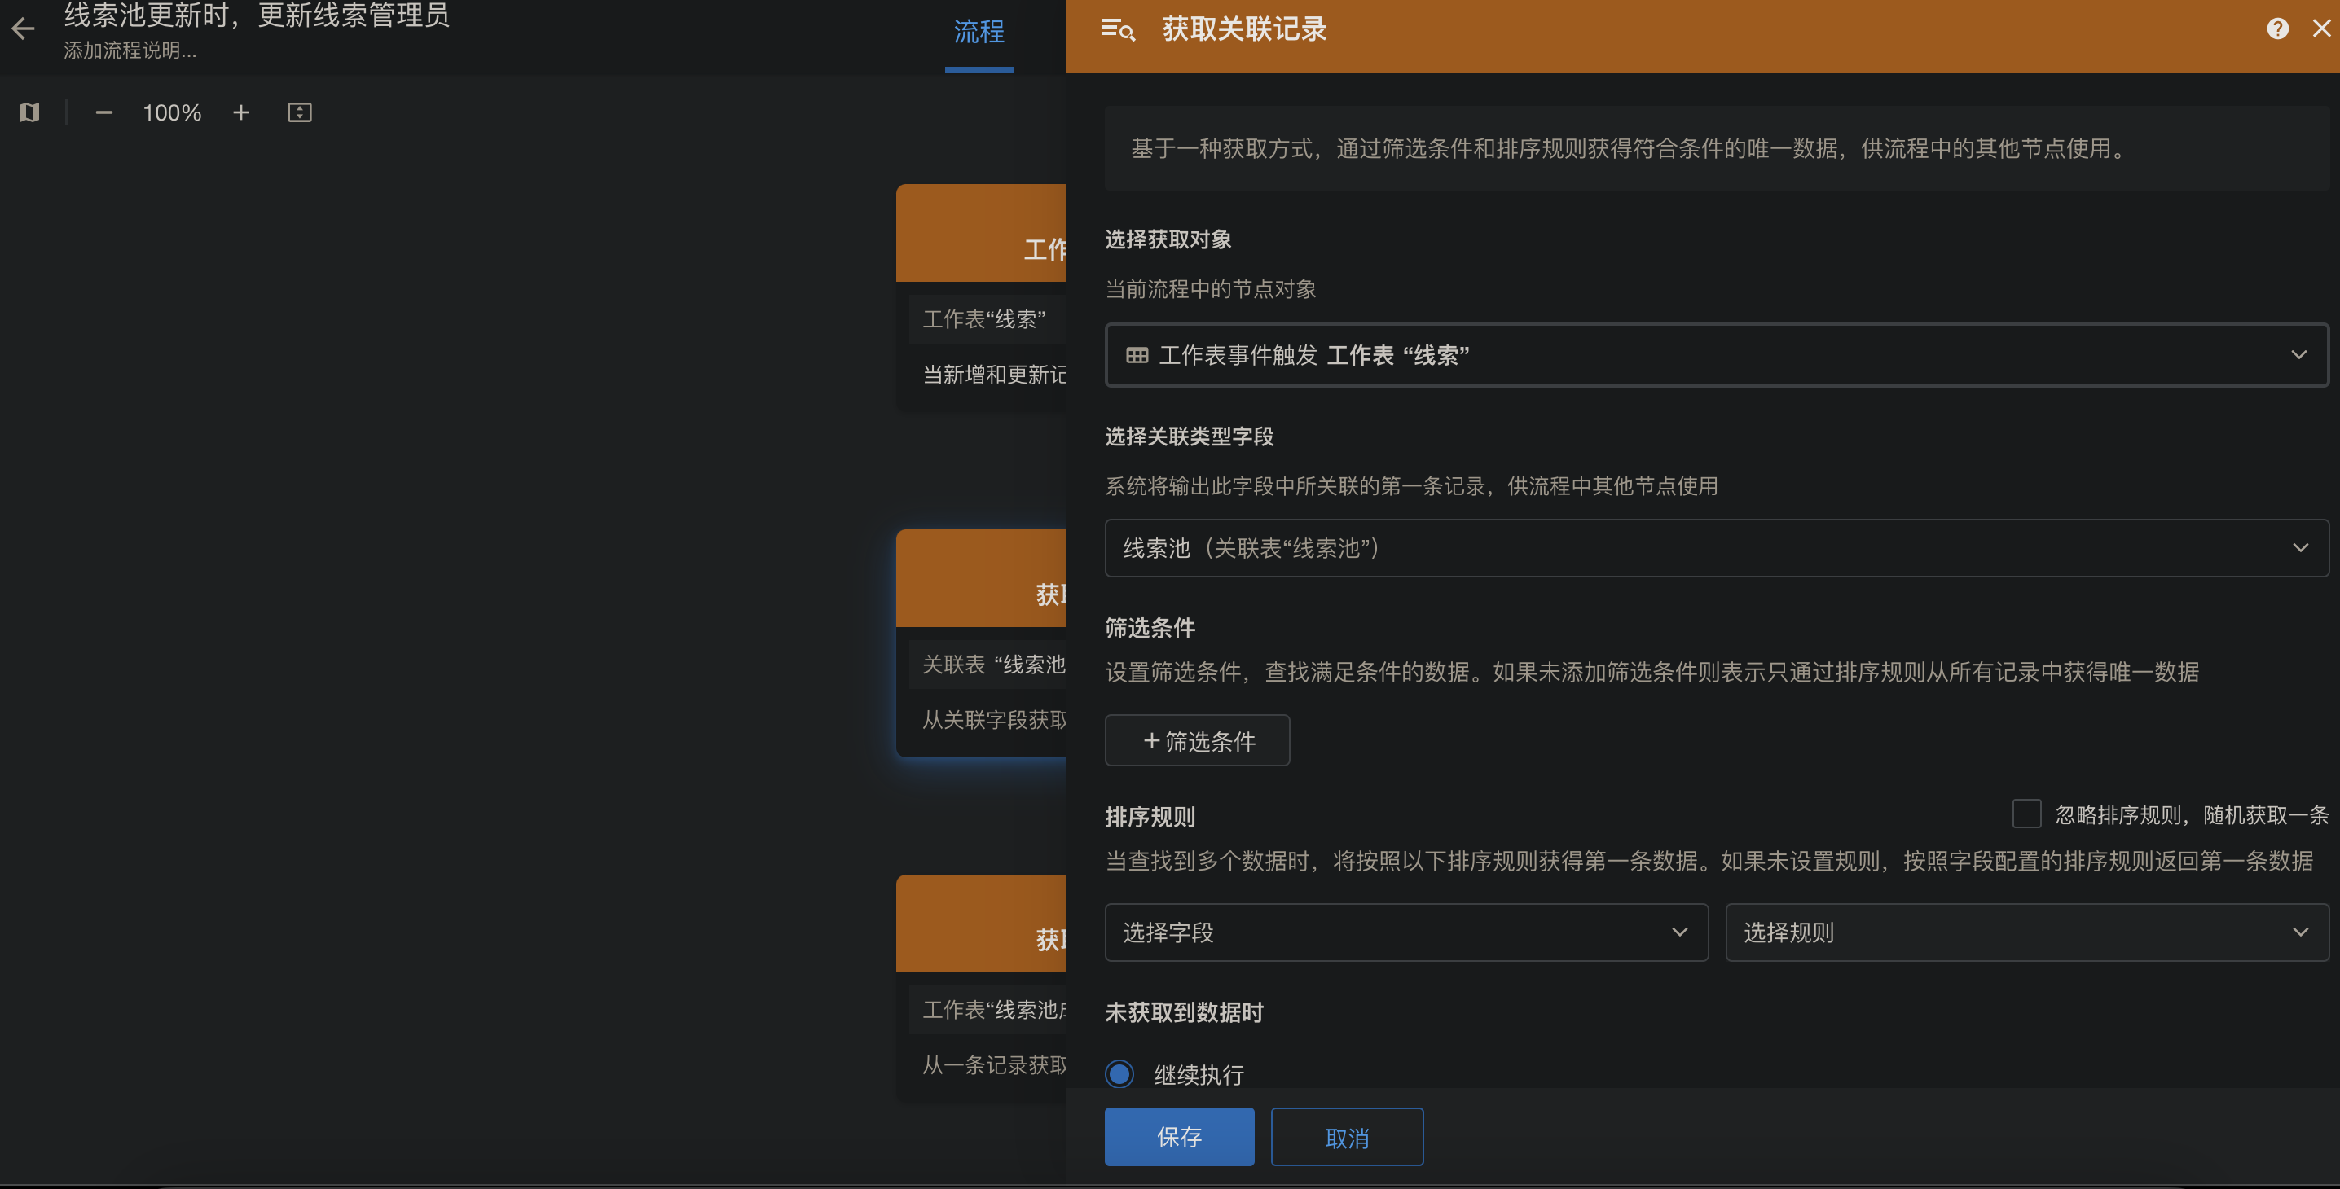Click 添加流程说明 description field
The height and width of the screenshot is (1189, 2340).
point(130,50)
